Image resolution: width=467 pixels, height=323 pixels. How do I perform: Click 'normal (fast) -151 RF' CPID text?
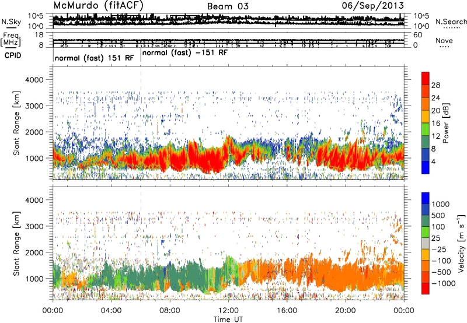[185, 53]
